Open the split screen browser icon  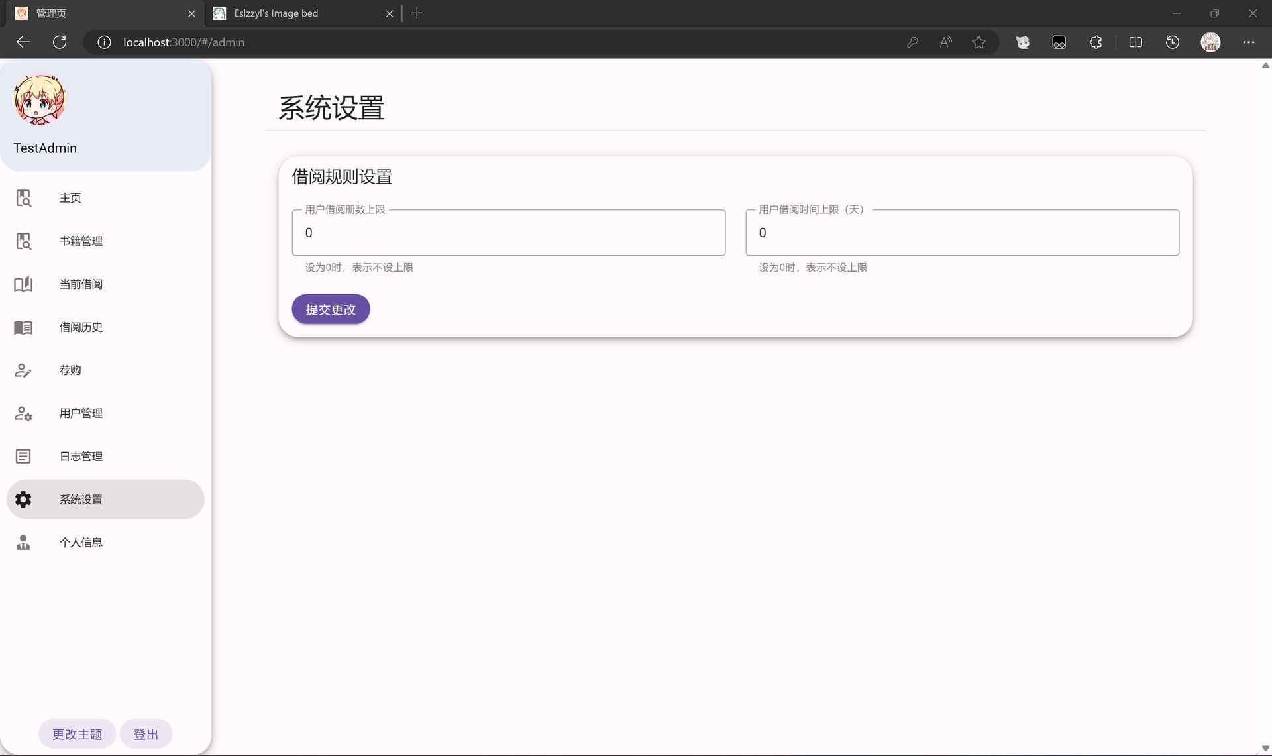1135,42
